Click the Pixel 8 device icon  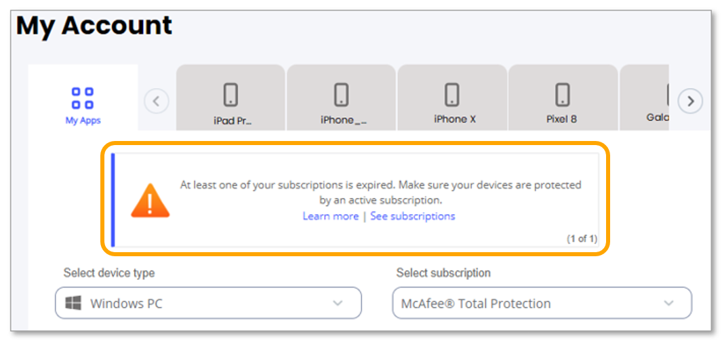(x=562, y=95)
